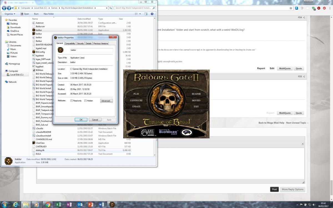333x208 pixels.
Task: Click the blue S extension icon in Chrome
Action: click(x=297, y=8)
